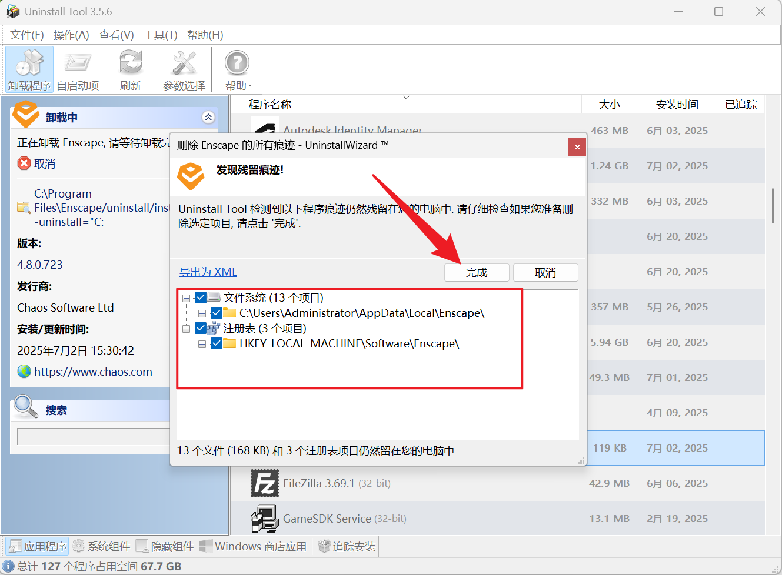Click the sort arrow above 程序名称 column
The width and height of the screenshot is (782, 575).
[406, 98]
